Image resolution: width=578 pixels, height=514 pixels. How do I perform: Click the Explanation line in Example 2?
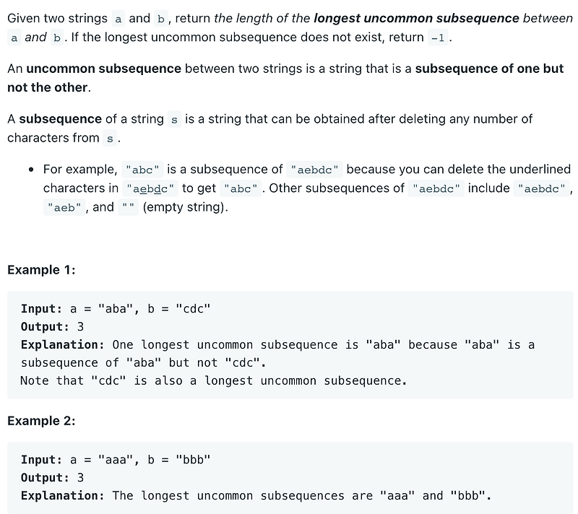[256, 495]
